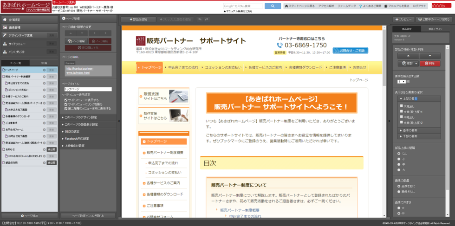This screenshot has height=226, width=455.
Task: Click the blue search magnifier button
Action: point(273,6)
